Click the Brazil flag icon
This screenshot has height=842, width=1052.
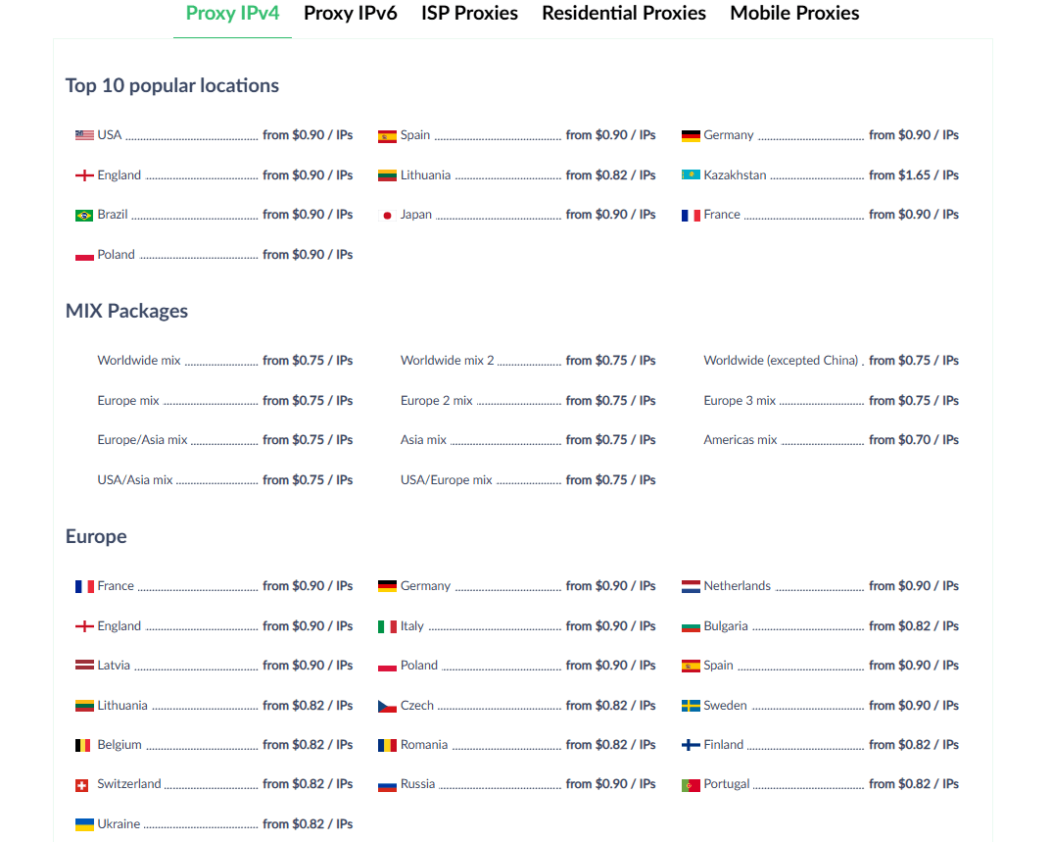click(84, 215)
